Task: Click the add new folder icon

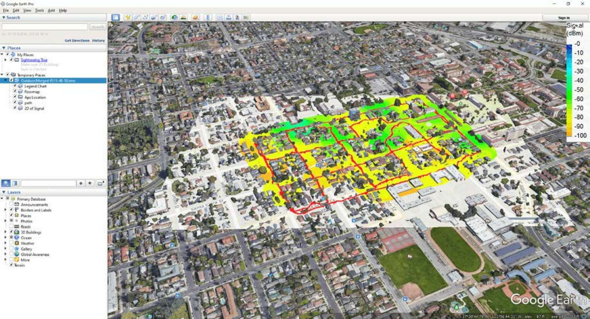Action: click(101, 183)
